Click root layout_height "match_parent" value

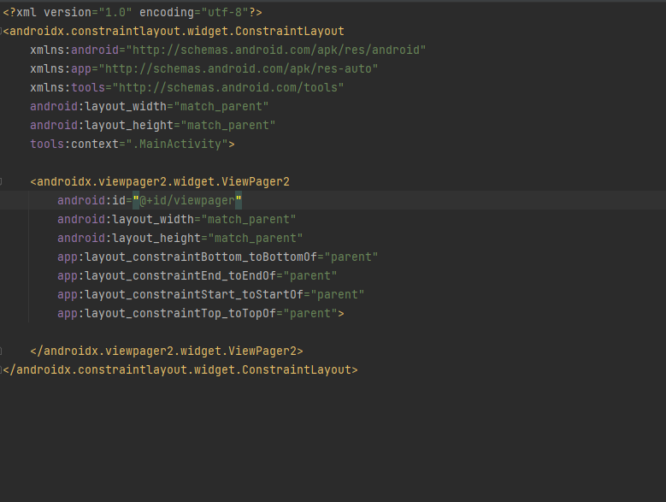click(227, 126)
